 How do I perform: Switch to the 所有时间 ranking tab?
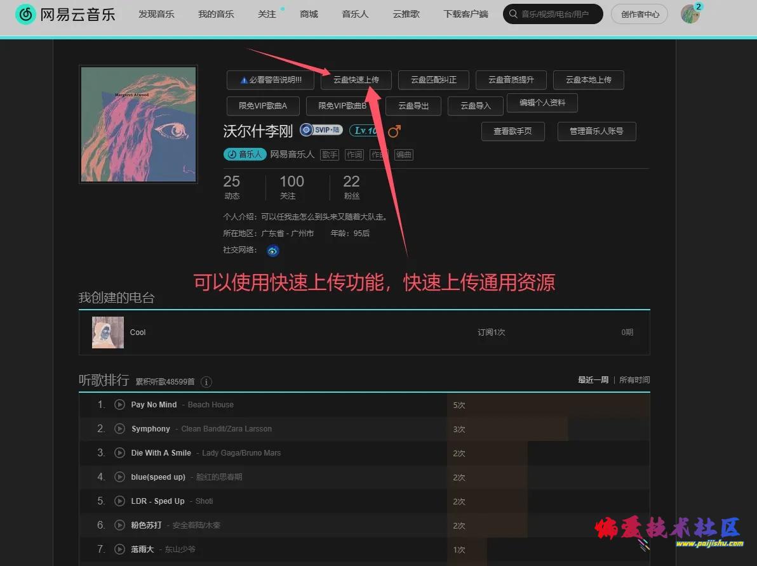pyautogui.click(x=634, y=380)
